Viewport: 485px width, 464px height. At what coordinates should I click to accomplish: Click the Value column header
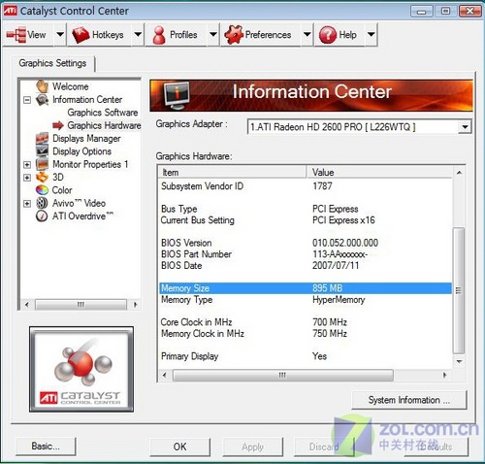pos(379,172)
